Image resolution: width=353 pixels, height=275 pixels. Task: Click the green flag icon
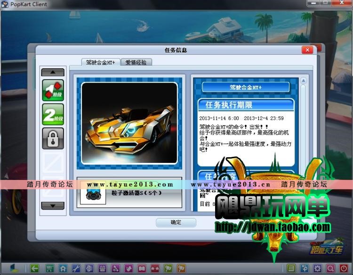tap(168, 268)
